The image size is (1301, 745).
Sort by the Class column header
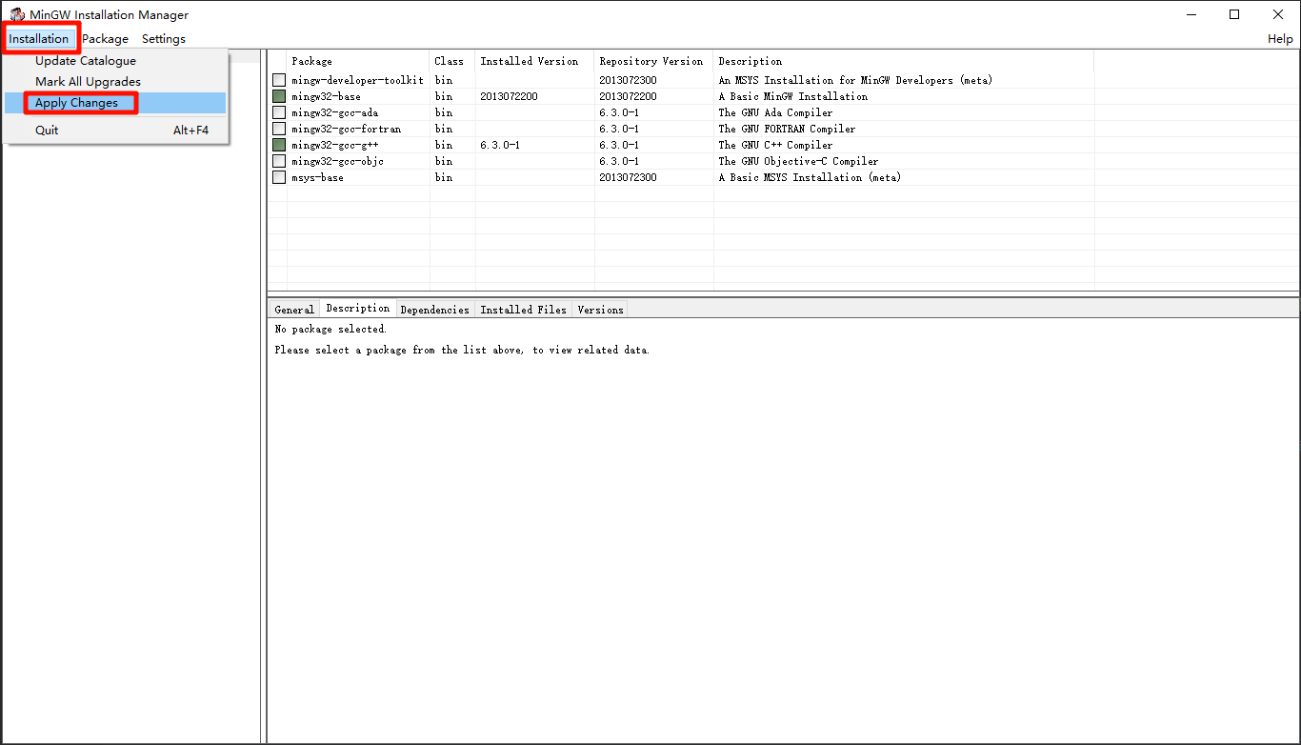pyautogui.click(x=452, y=61)
